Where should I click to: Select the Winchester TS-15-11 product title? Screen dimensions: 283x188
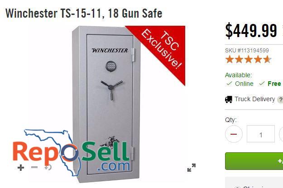(x=84, y=13)
